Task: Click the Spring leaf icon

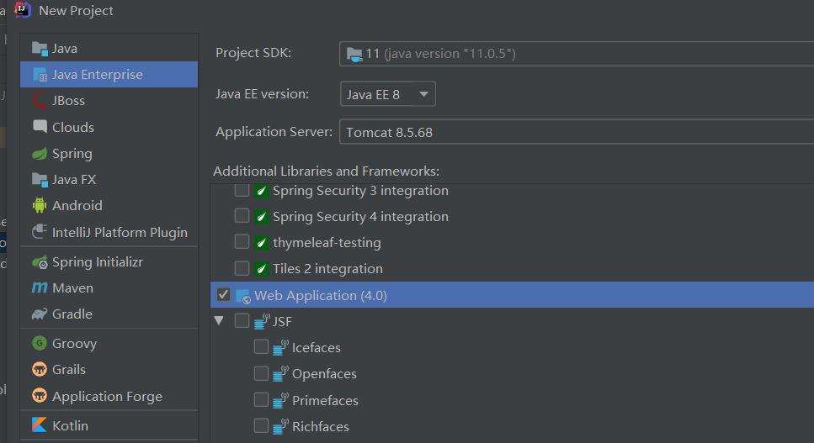Action: tap(40, 153)
